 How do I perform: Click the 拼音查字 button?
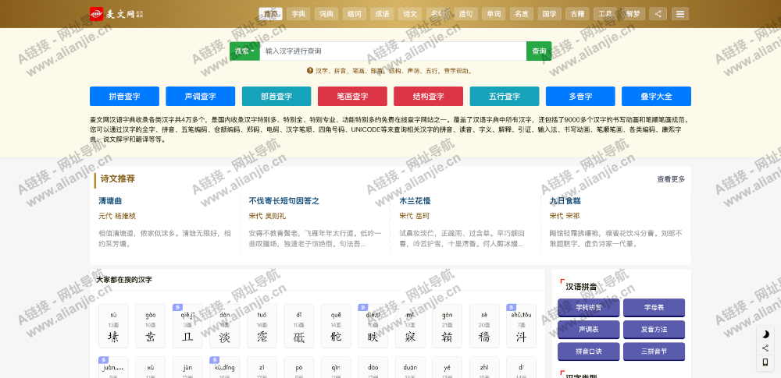124,97
